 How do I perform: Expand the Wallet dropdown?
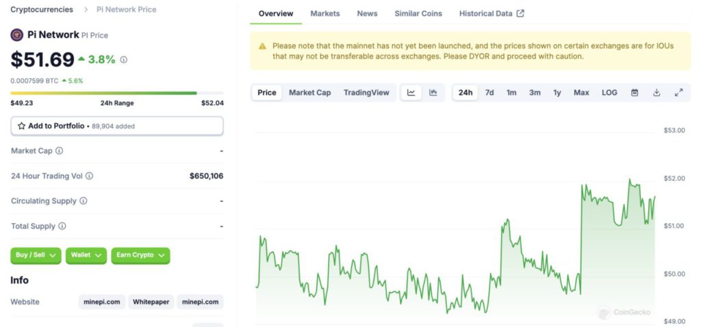pyautogui.click(x=86, y=255)
